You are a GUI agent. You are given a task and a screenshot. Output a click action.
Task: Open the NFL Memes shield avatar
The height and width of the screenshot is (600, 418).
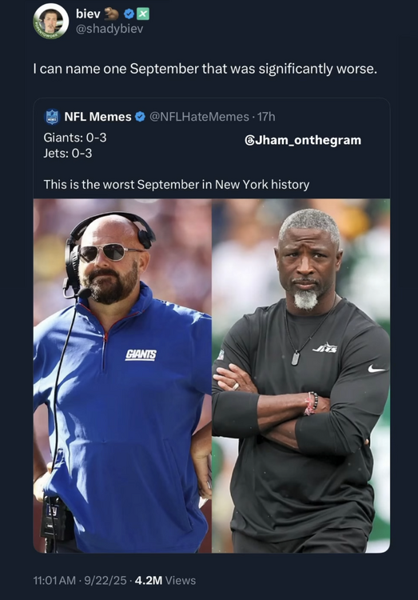[52, 117]
